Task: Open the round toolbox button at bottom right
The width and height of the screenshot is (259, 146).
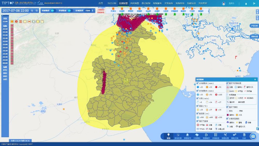Action: [253, 136]
